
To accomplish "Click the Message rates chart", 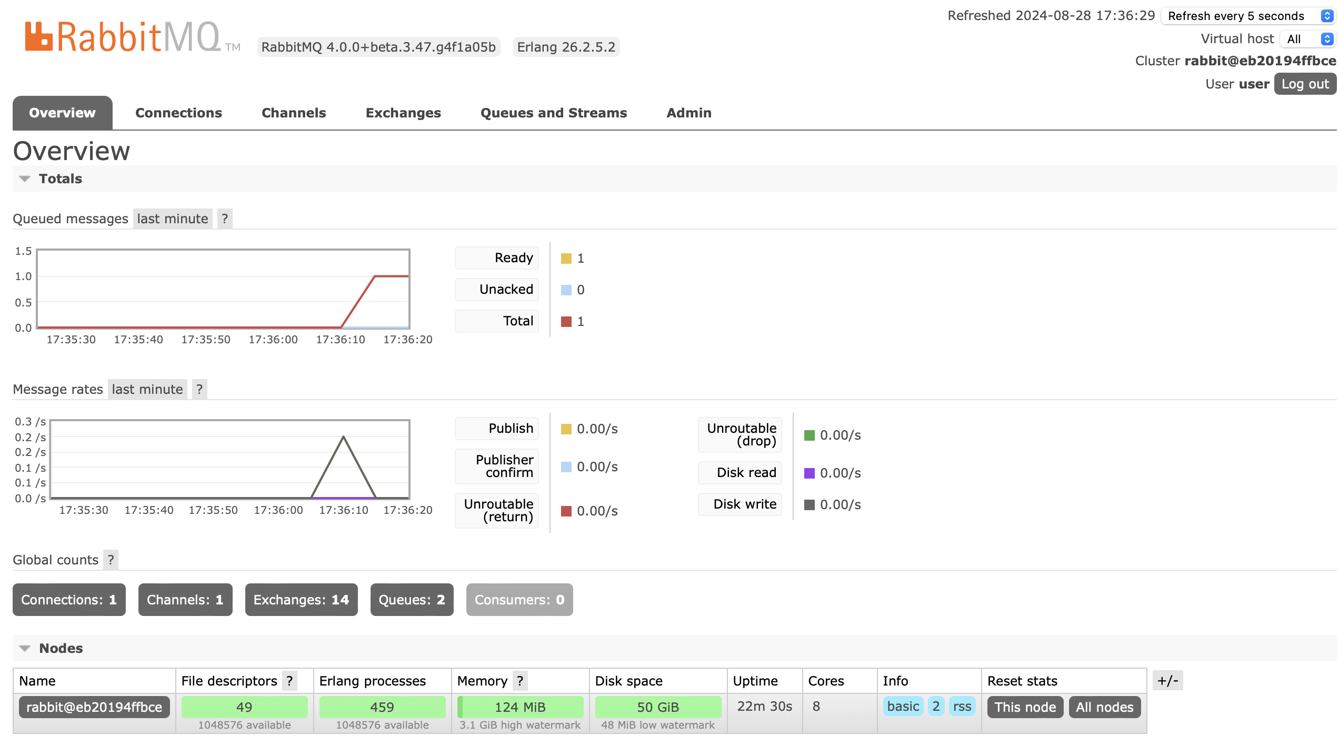I will pos(229,459).
